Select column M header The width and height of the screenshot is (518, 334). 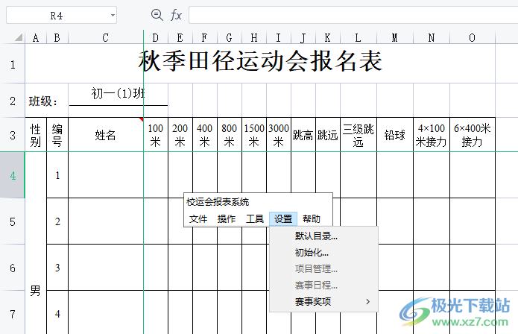tap(395, 38)
